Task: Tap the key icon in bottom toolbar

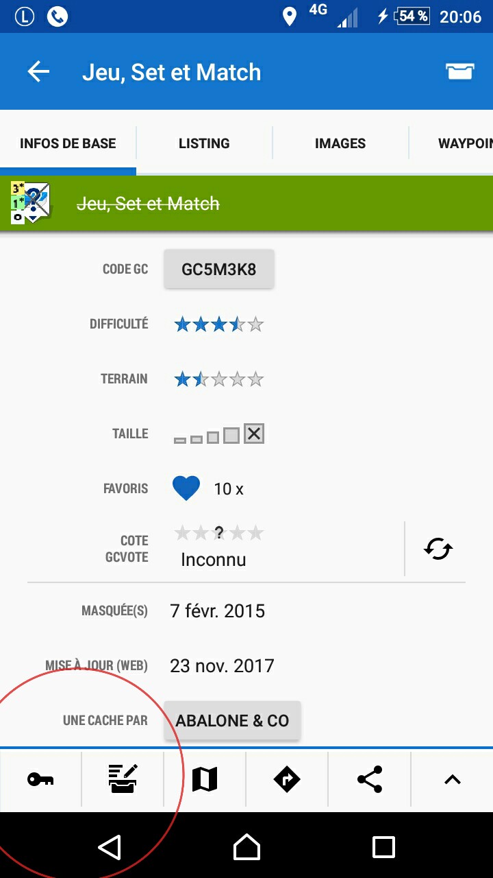Action: tap(40, 779)
